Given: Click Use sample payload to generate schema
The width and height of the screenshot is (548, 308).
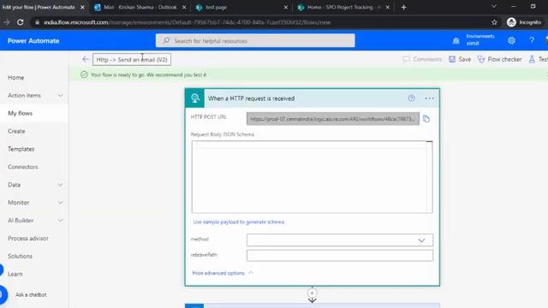Looking at the screenshot, I should point(239,222).
